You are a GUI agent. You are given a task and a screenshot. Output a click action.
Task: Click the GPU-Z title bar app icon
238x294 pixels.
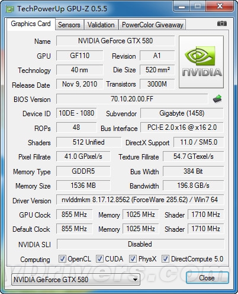10,9
